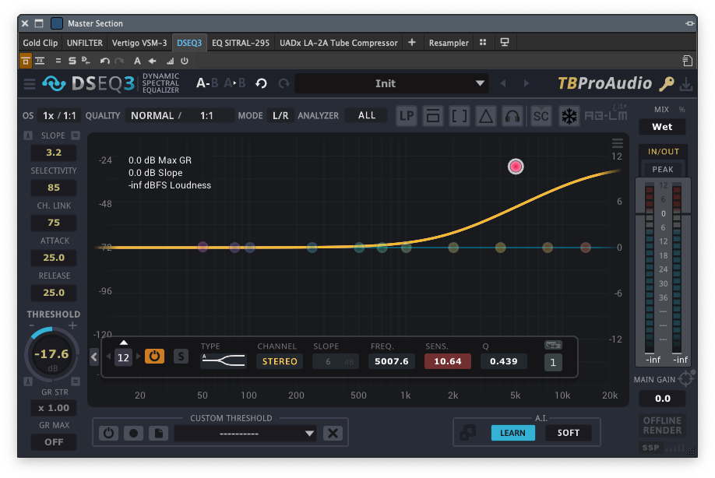
Task: Click the headphones monitor icon
Action: 512,116
